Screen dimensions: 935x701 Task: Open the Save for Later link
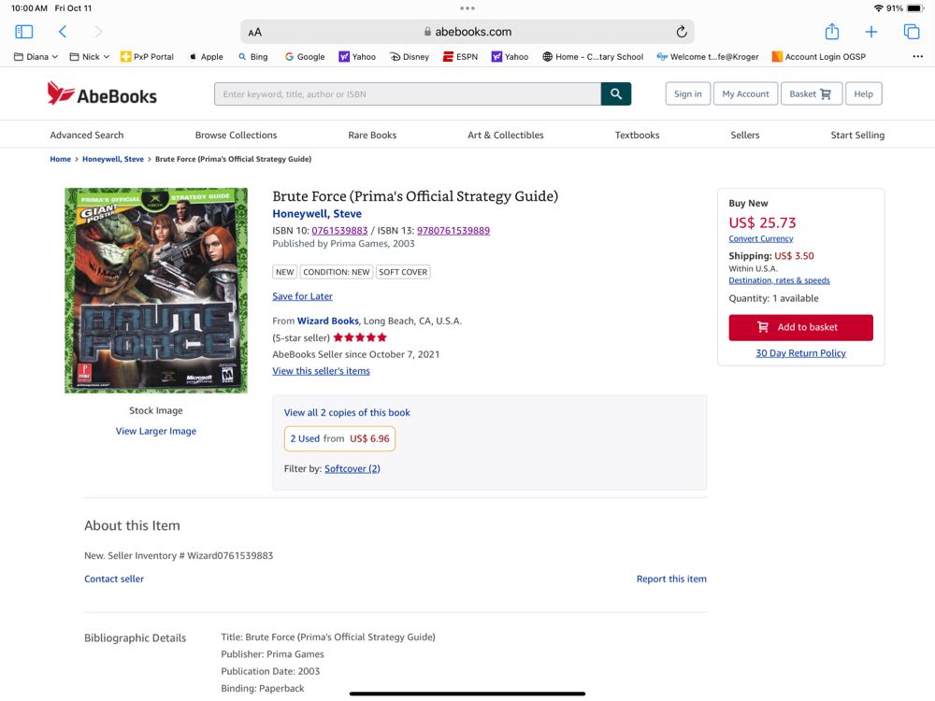point(302,296)
